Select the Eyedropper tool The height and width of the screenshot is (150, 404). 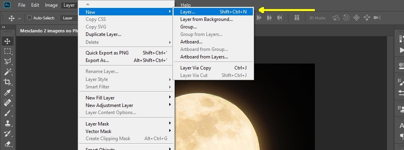click(x=7, y=92)
